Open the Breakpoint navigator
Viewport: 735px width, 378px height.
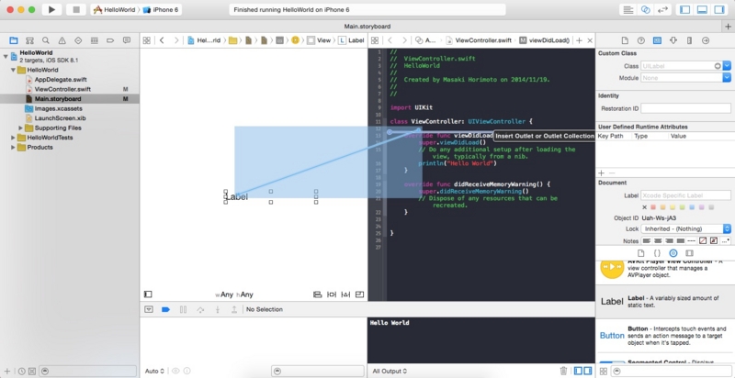pyautogui.click(x=110, y=40)
